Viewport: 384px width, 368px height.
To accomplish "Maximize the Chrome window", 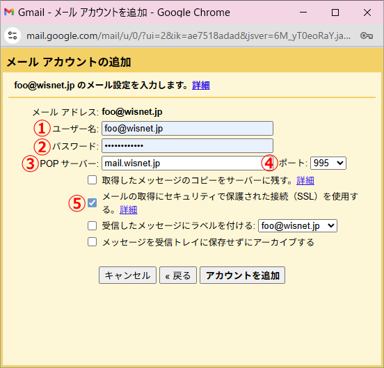I will [335, 12].
